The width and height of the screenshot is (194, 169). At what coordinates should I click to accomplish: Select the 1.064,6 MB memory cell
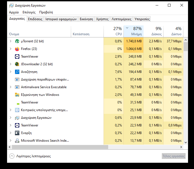pyautogui.click(x=134, y=49)
